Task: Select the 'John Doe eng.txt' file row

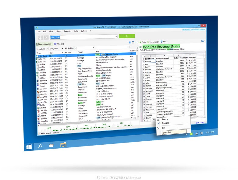Action: tap(104, 76)
